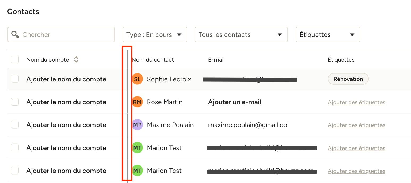Viewport: 411px width, 183px height.
Task: Tick the checkbox in Rose Martin row
Action: 15,102
